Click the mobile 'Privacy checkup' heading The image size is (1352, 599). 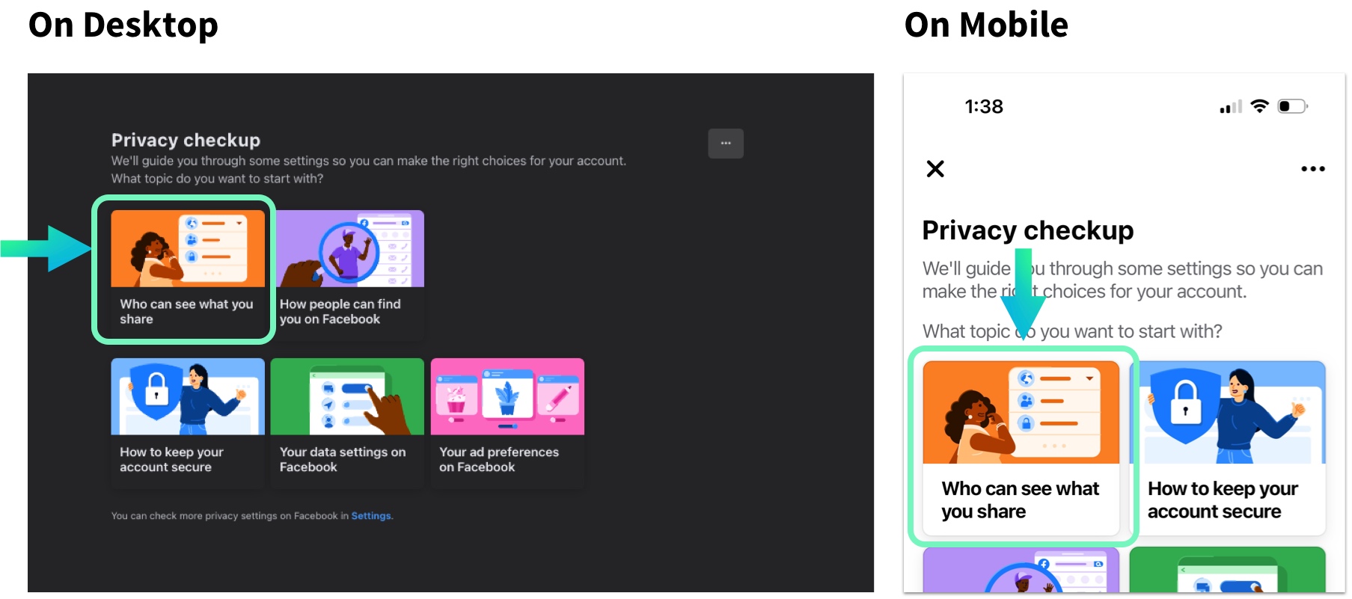click(1027, 230)
